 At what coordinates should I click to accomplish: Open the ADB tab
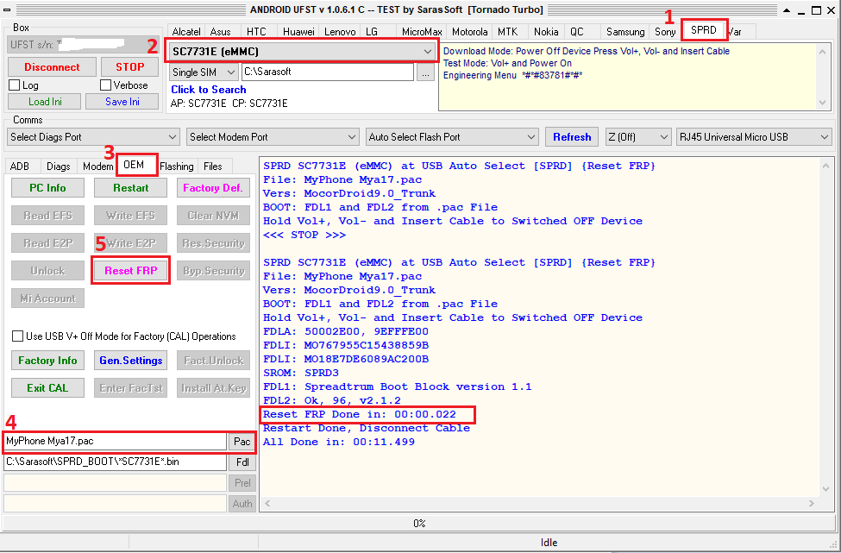coord(20,167)
